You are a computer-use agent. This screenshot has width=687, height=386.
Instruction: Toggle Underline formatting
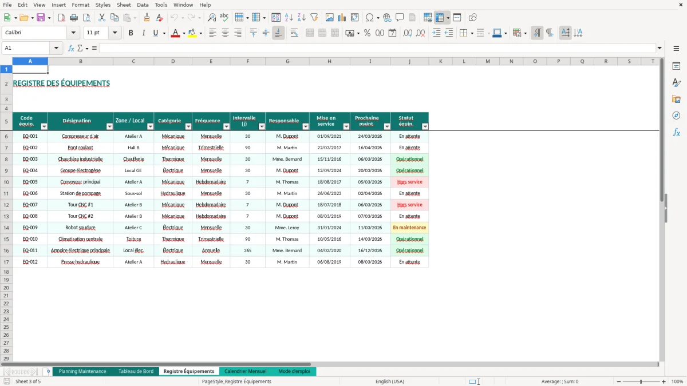155,33
